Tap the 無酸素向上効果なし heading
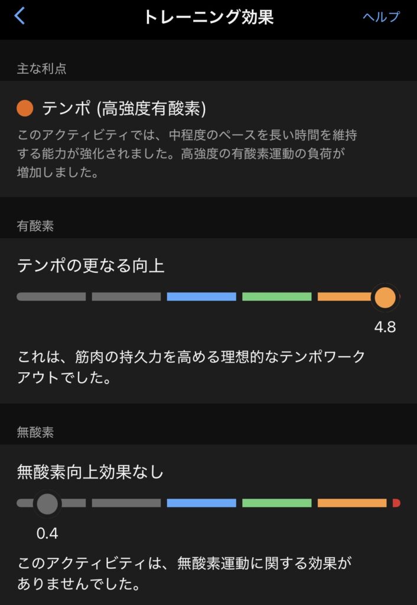Image resolution: width=417 pixels, height=605 pixels. (90, 472)
